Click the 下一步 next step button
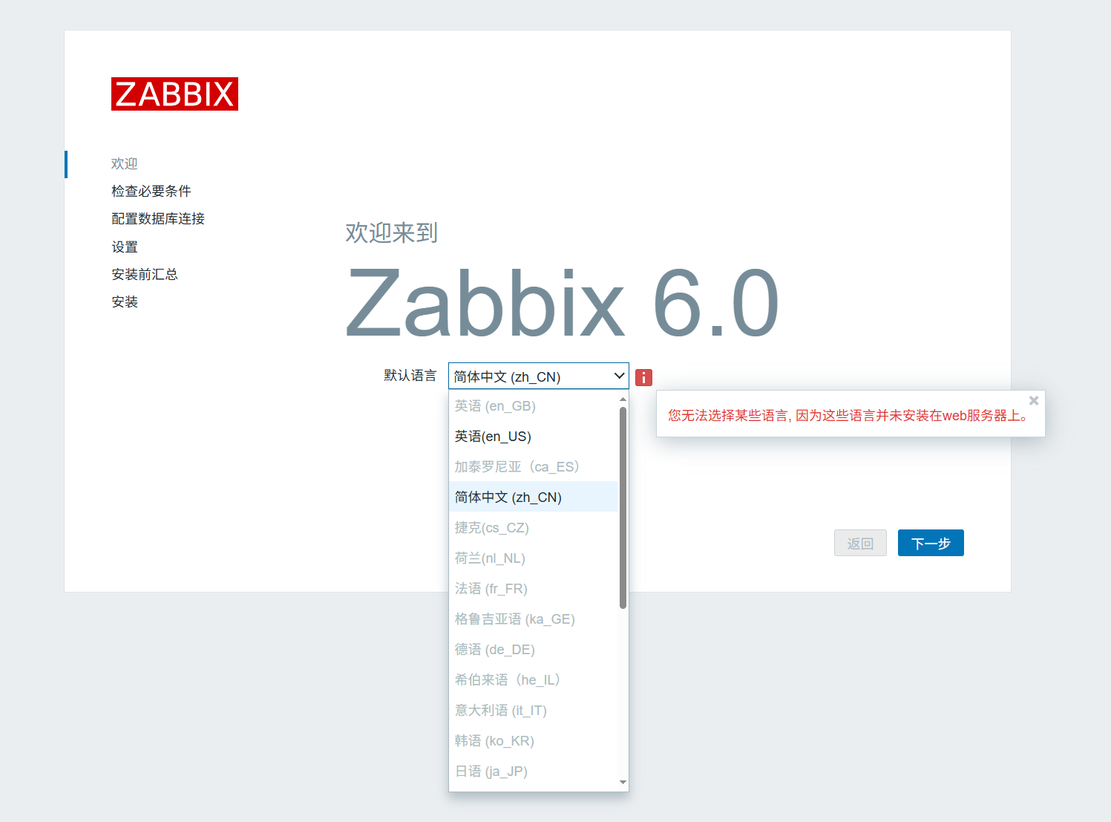Image resolution: width=1111 pixels, height=822 pixels. coord(931,543)
